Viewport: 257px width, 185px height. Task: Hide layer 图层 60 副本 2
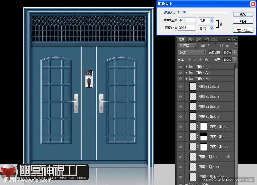(180, 117)
